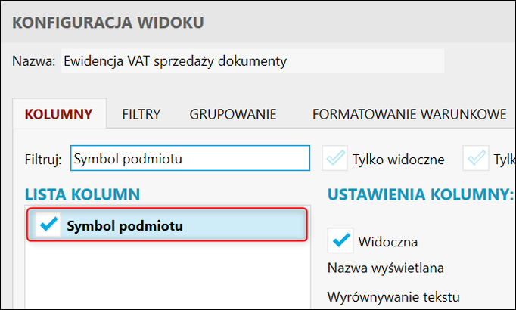Image resolution: width=516 pixels, height=310 pixels.
Task: Click the Filtruj label text
Action: click(x=43, y=160)
